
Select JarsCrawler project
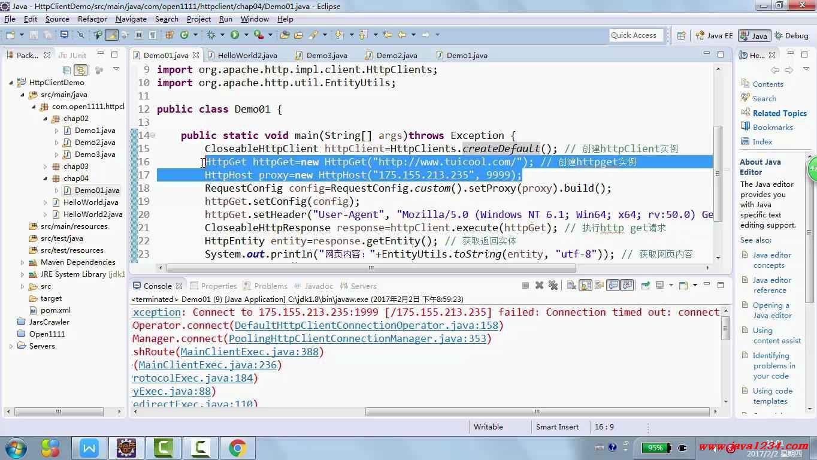click(x=49, y=322)
